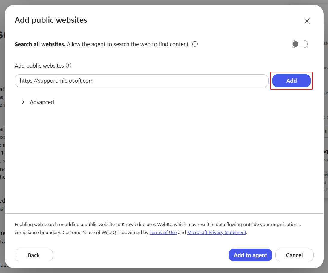328x273 pixels.
Task: Confirm with Add to agent button
Action: pos(250,255)
